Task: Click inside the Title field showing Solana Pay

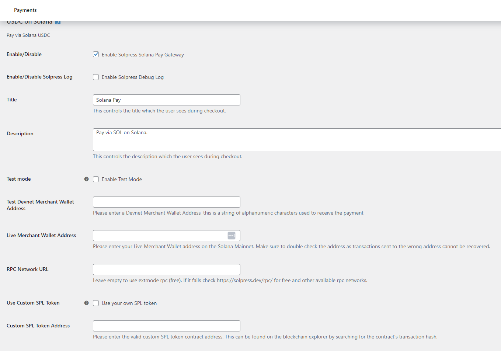Action: click(166, 100)
